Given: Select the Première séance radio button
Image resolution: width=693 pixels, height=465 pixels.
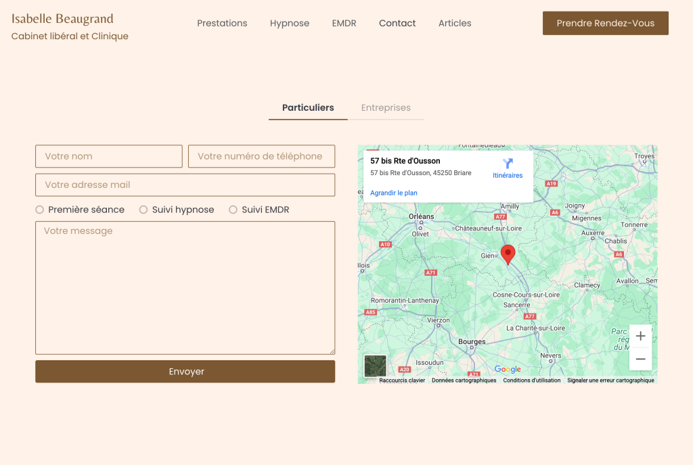Looking at the screenshot, I should 40,210.
